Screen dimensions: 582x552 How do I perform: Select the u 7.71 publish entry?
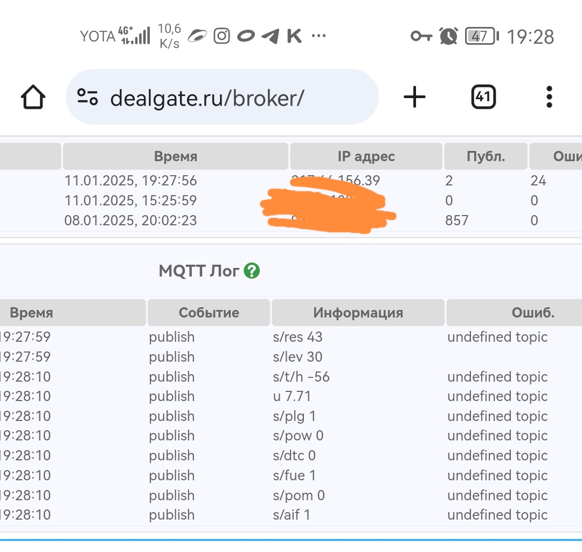coord(291,396)
